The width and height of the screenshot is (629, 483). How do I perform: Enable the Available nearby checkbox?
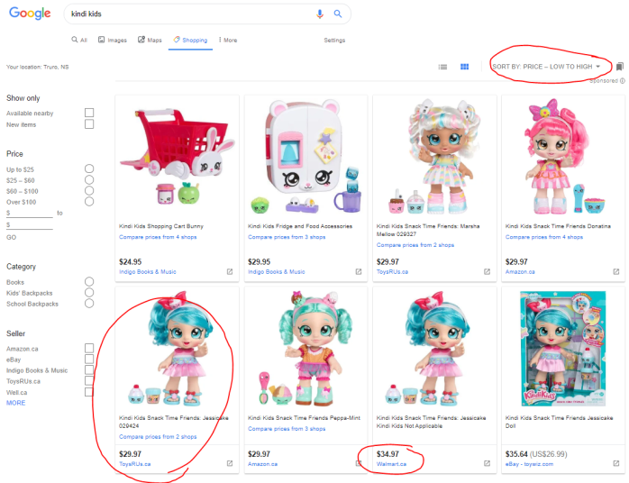click(x=89, y=114)
